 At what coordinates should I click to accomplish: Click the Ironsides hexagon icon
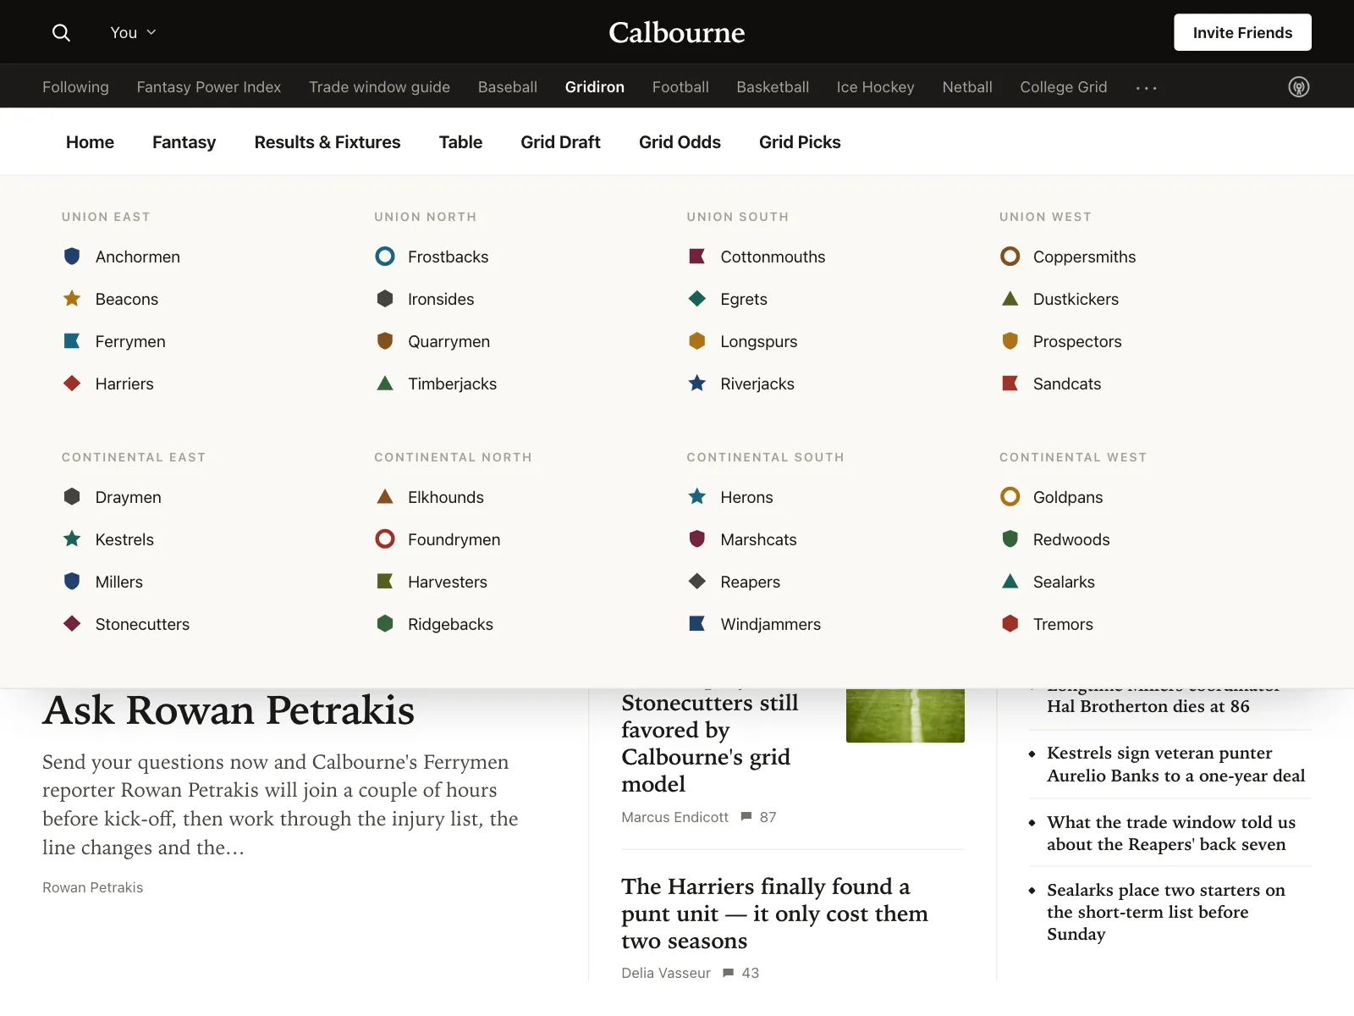tap(385, 298)
